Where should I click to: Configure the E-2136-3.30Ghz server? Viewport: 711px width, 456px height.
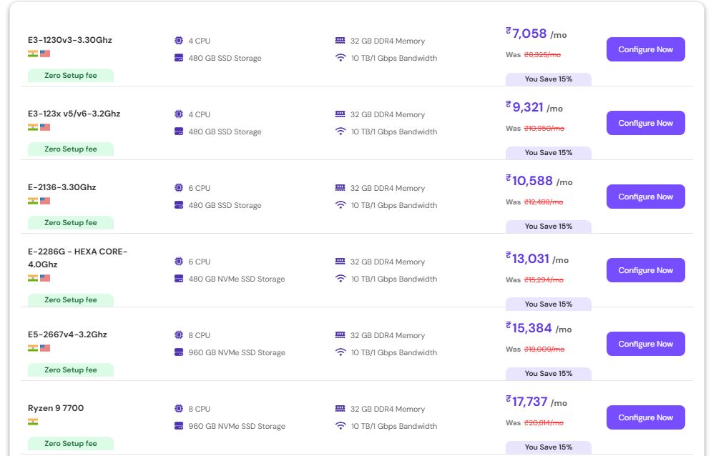click(645, 197)
